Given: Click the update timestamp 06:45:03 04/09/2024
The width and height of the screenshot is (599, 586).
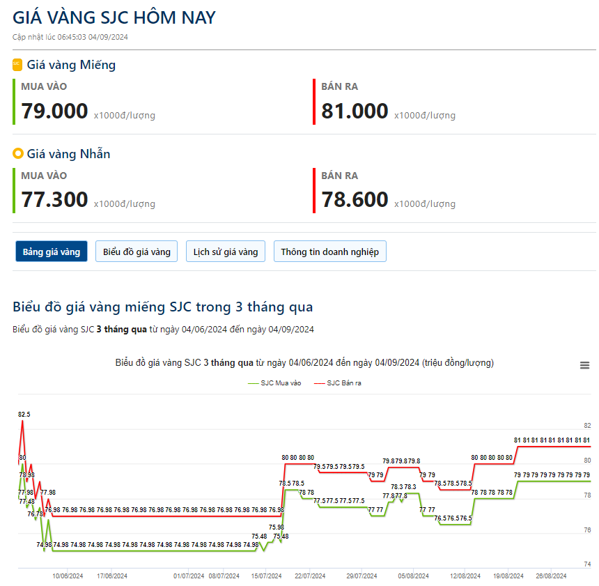Looking at the screenshot, I should tap(93, 37).
